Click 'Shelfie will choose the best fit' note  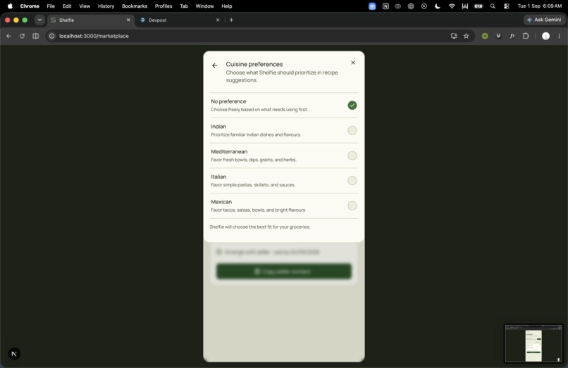[x=260, y=227]
